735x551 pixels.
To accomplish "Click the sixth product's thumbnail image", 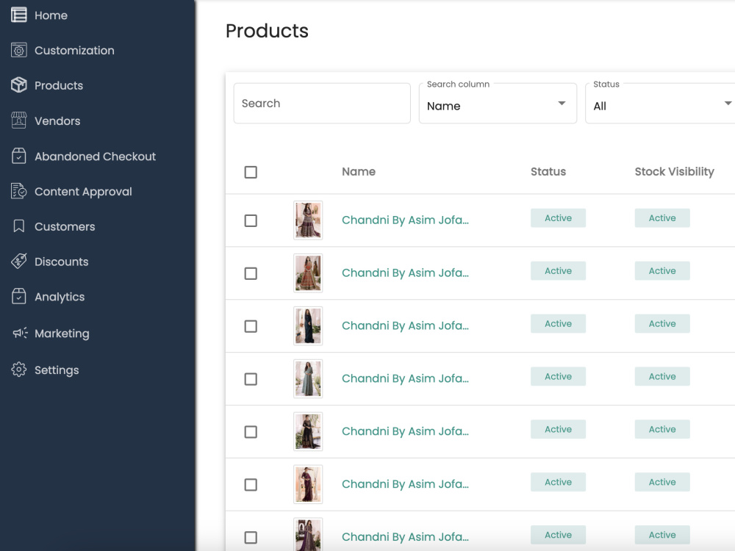I will click(308, 484).
